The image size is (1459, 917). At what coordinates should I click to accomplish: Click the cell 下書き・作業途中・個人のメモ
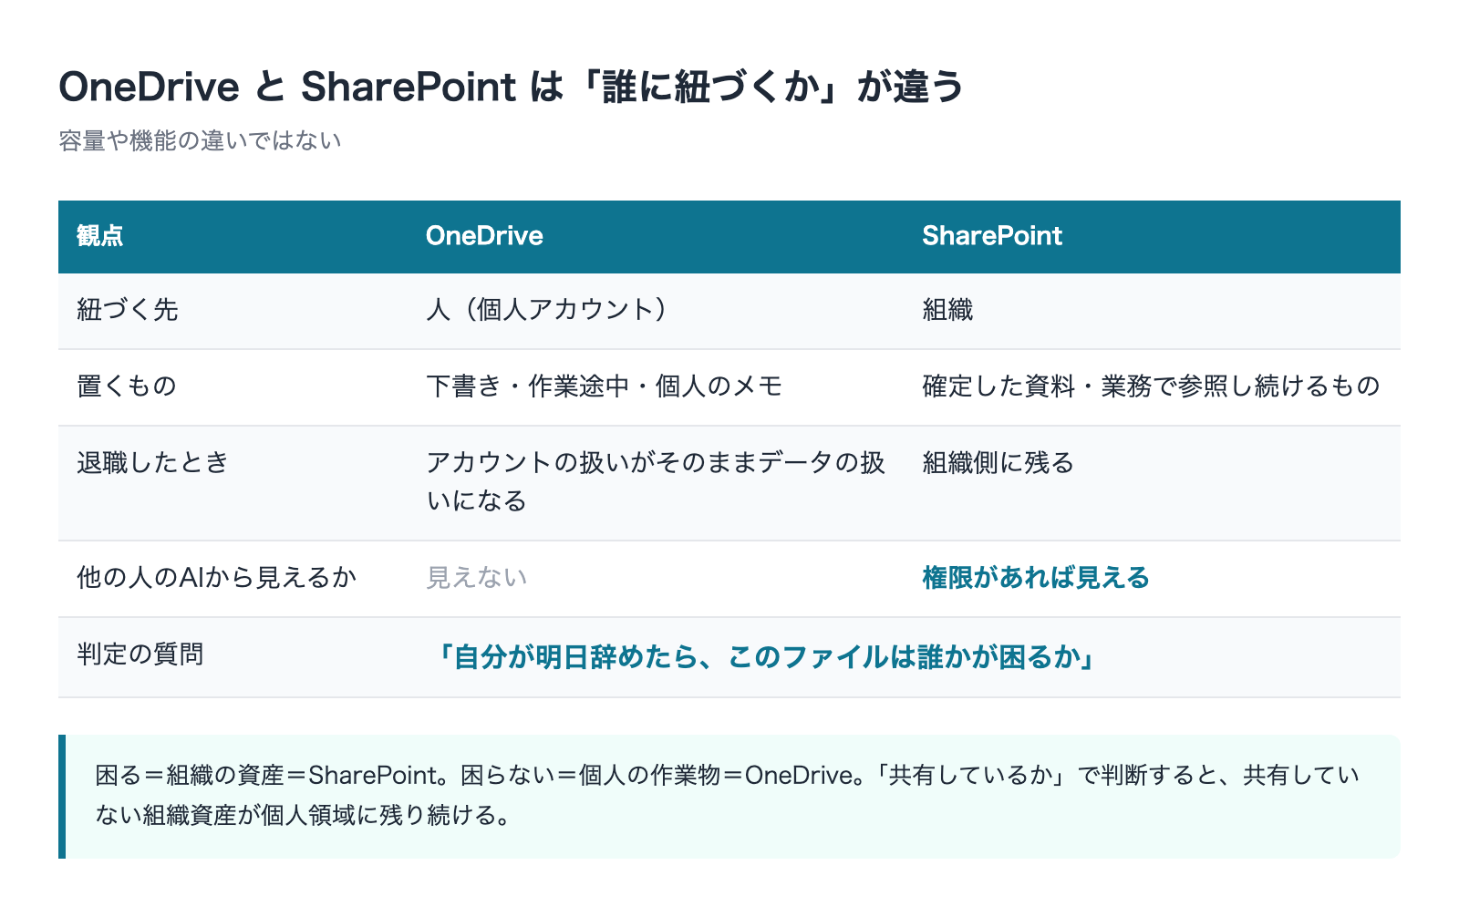605,386
